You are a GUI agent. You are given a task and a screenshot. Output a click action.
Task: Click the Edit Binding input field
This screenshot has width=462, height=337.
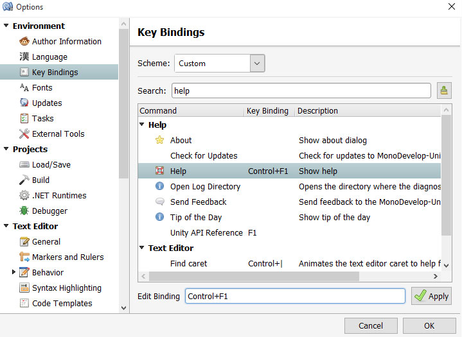click(x=295, y=296)
